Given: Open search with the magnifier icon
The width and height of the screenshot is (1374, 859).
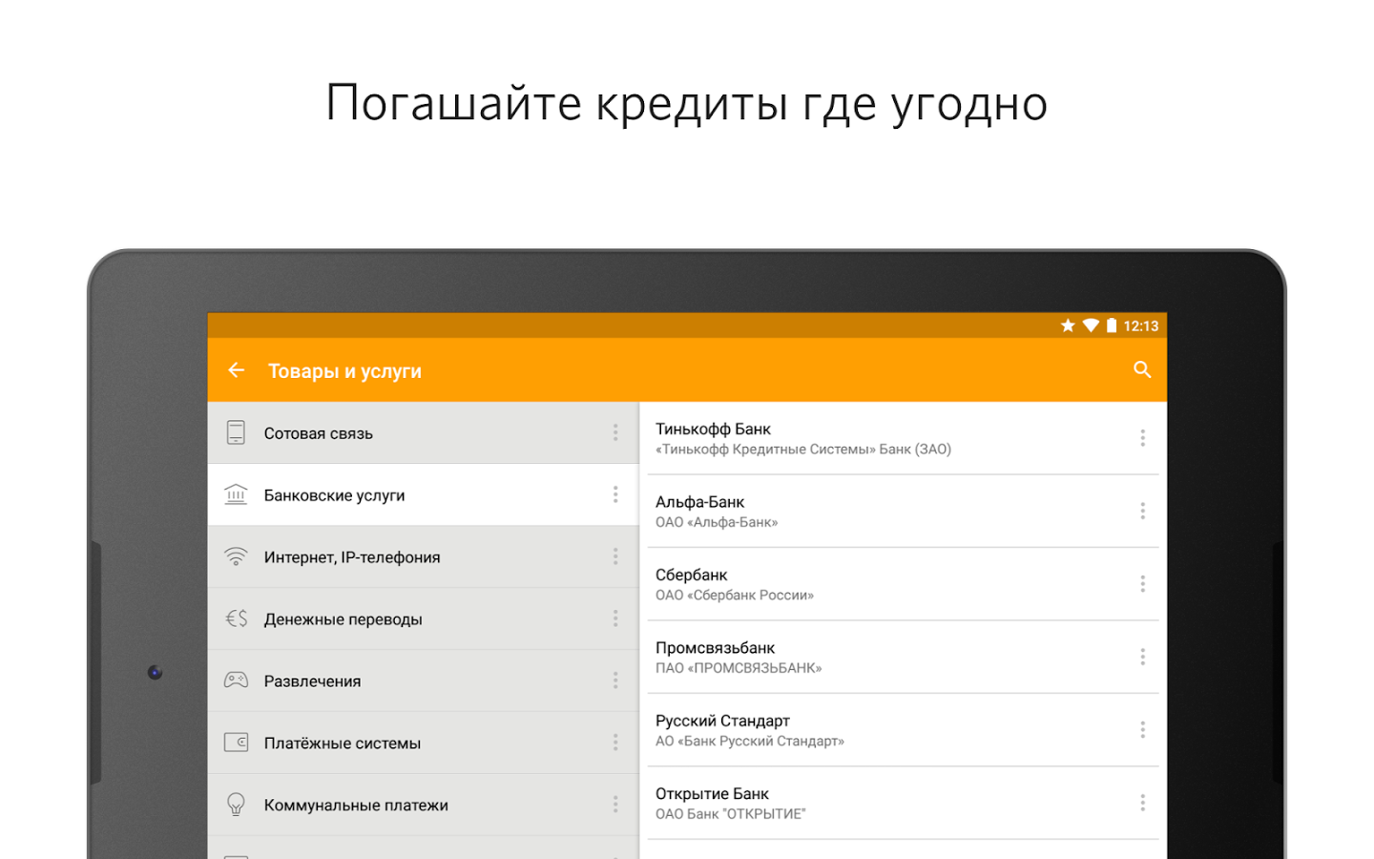Looking at the screenshot, I should (x=1142, y=369).
